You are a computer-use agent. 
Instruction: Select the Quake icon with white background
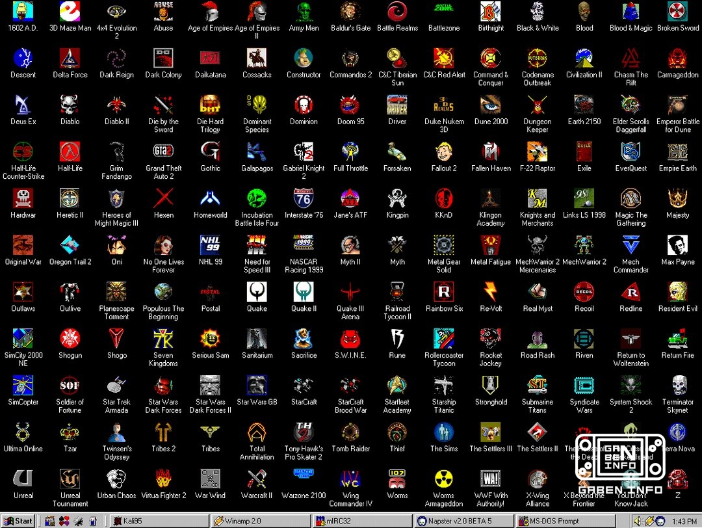point(257,292)
